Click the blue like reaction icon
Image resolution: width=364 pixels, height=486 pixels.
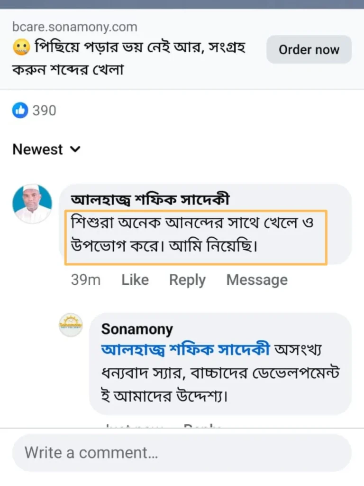[20, 110]
